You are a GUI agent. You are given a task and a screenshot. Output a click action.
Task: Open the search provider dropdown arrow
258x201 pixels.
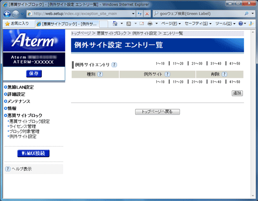pyautogui.click(x=252, y=13)
